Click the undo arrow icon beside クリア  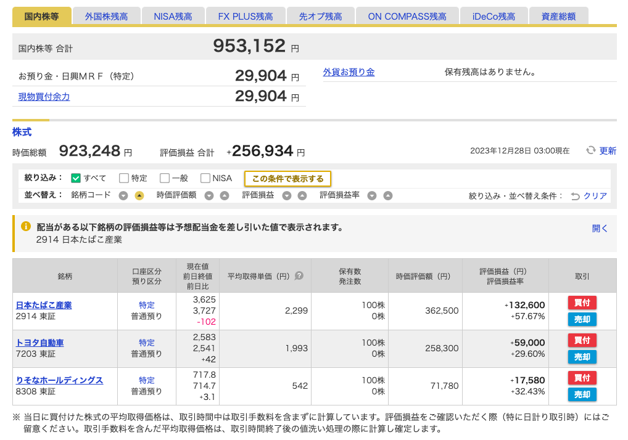(x=576, y=196)
